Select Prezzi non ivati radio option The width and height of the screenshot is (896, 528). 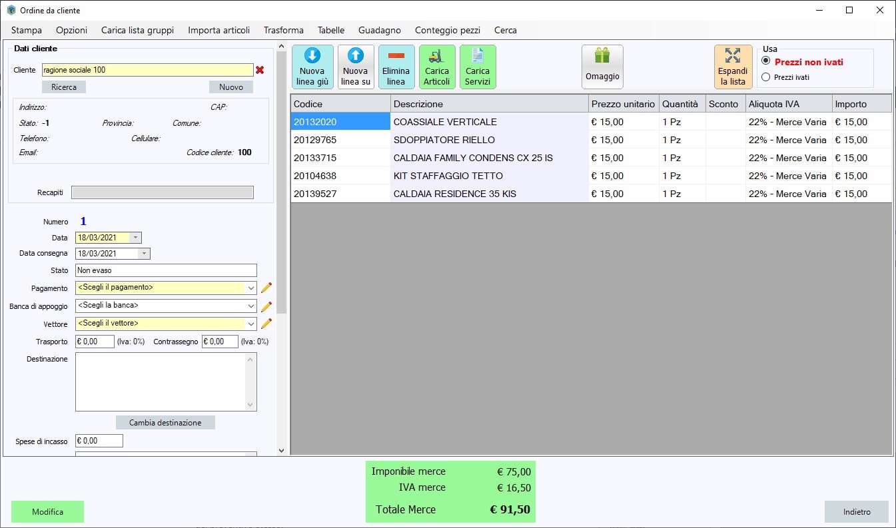(765, 61)
